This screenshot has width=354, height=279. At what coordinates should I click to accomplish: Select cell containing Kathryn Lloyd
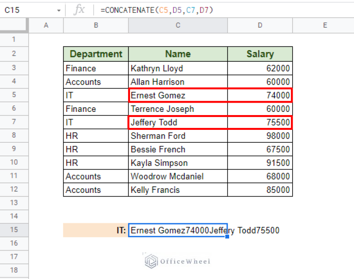coord(178,68)
